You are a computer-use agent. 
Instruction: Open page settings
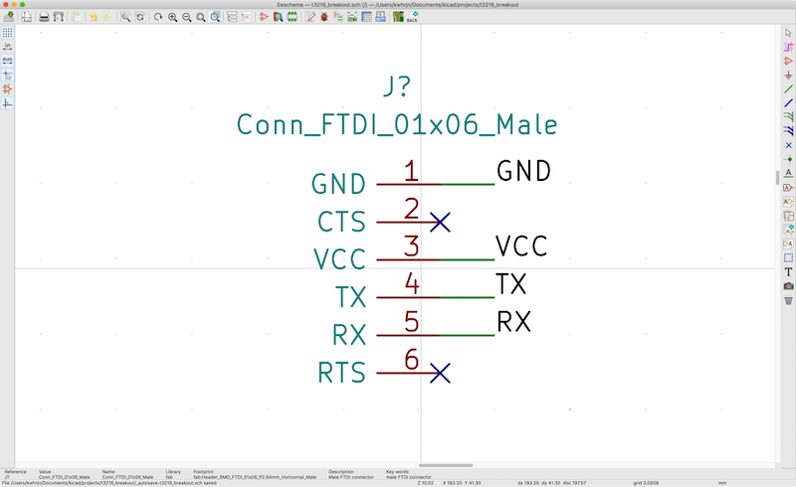tap(27, 17)
